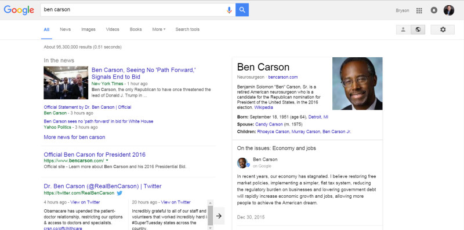Click the tweet carousel scrollbar
Viewport: 464px width, 230px height.
coord(210,216)
